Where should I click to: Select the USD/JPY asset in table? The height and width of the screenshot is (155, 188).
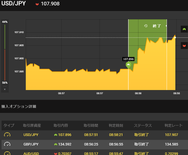(x=31, y=135)
